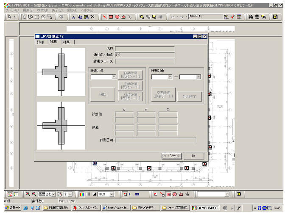Click the red checkmark toolbar icon

[x=233, y=17]
